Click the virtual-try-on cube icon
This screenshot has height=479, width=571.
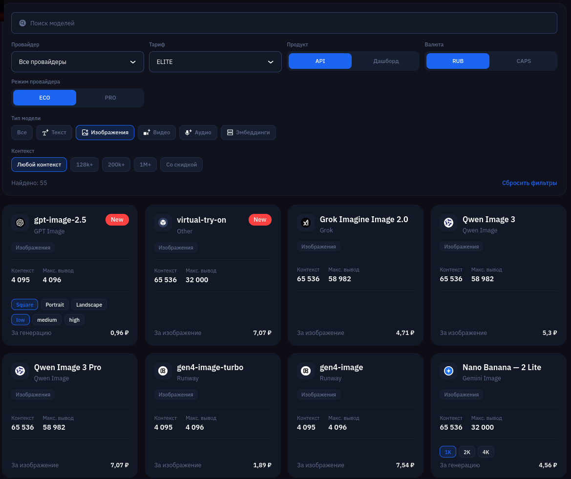[x=163, y=222]
